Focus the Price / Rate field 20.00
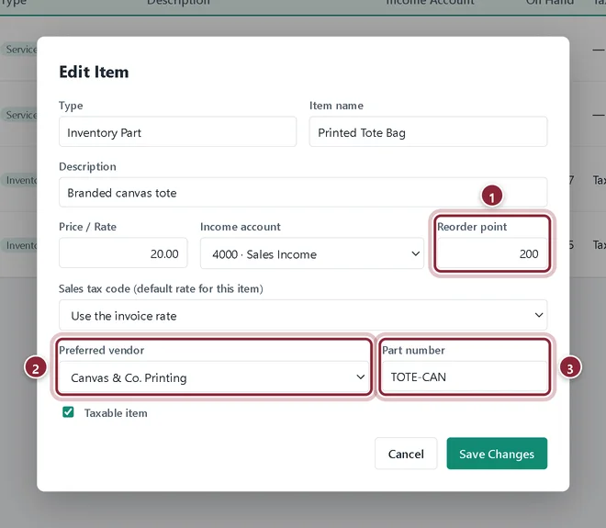 123,253
